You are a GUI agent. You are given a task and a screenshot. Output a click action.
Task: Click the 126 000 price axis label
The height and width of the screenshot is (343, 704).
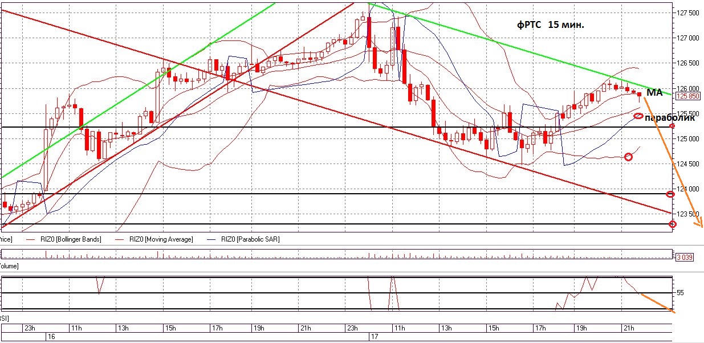point(687,88)
